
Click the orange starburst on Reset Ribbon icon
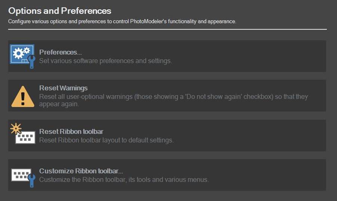pos(16,129)
